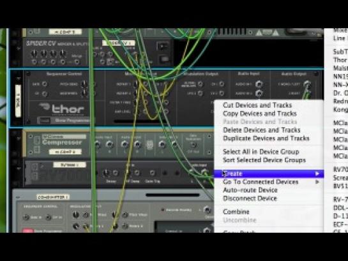
Task: Pick Thor in the Create submenu
Action: (x=340, y=60)
